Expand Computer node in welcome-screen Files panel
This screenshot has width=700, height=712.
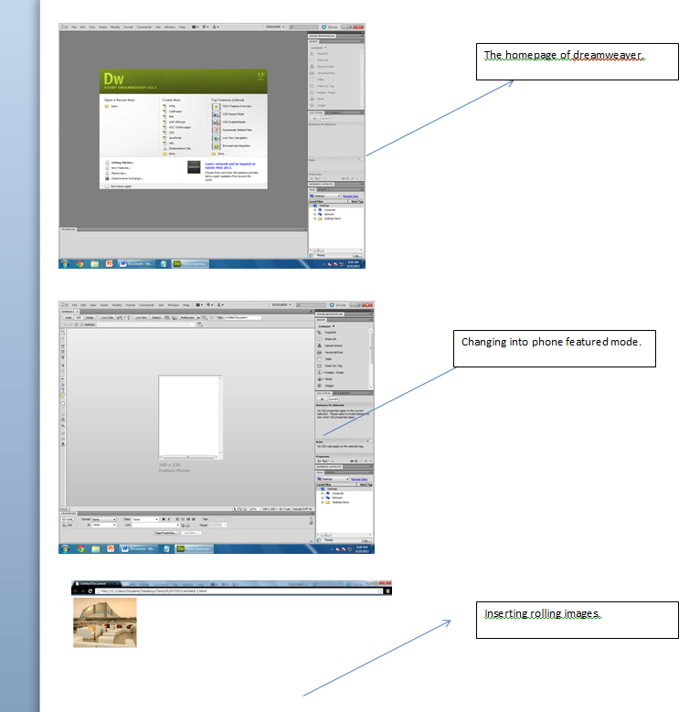tap(314, 210)
